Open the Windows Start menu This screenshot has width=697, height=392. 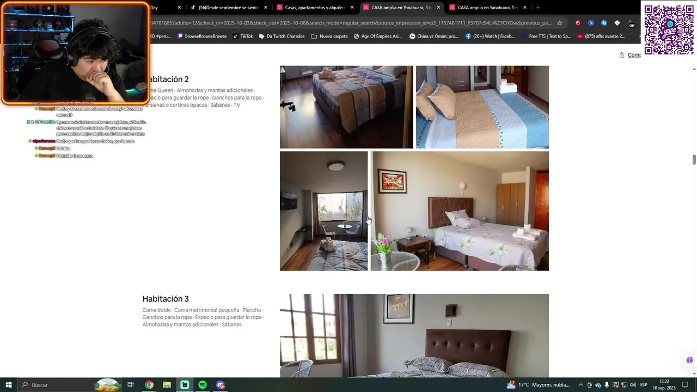[x=9, y=385]
